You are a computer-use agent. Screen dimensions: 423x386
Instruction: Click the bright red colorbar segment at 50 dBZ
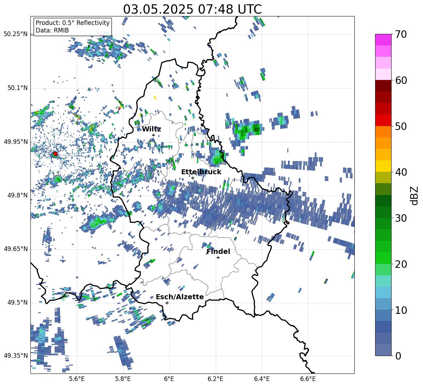pos(383,120)
